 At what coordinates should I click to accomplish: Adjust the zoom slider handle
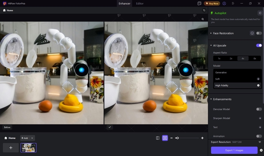pos(177,138)
